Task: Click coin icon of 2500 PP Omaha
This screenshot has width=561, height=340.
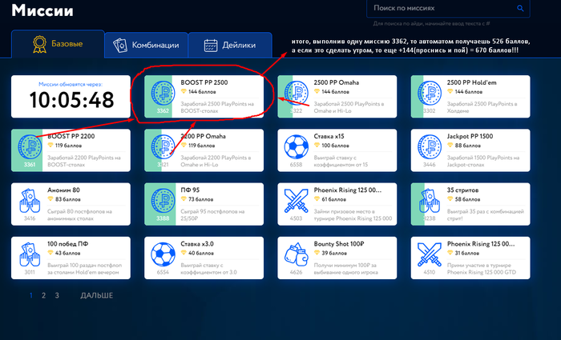Action: [x=297, y=93]
